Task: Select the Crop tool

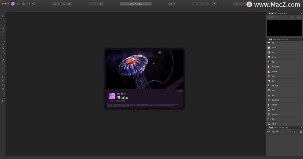Action: pyautogui.click(x=3, y=28)
